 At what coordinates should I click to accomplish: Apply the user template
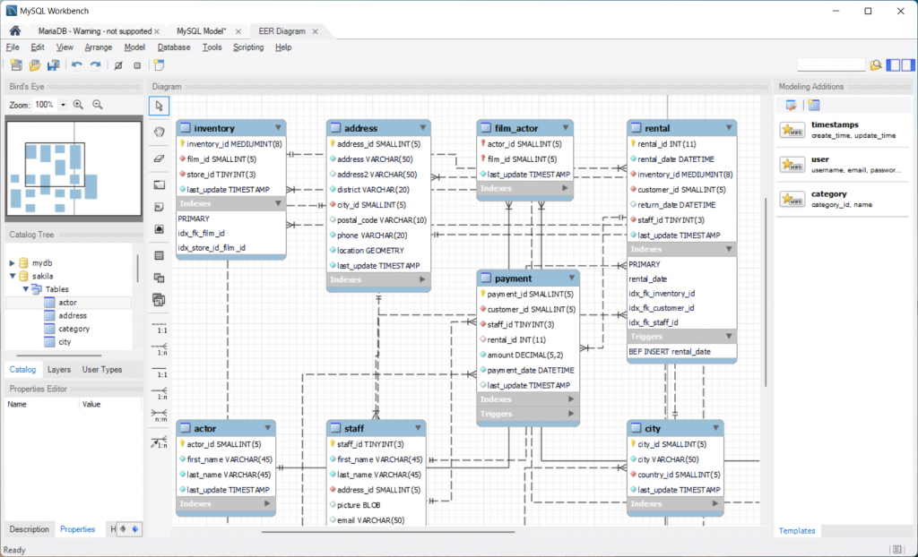click(843, 165)
